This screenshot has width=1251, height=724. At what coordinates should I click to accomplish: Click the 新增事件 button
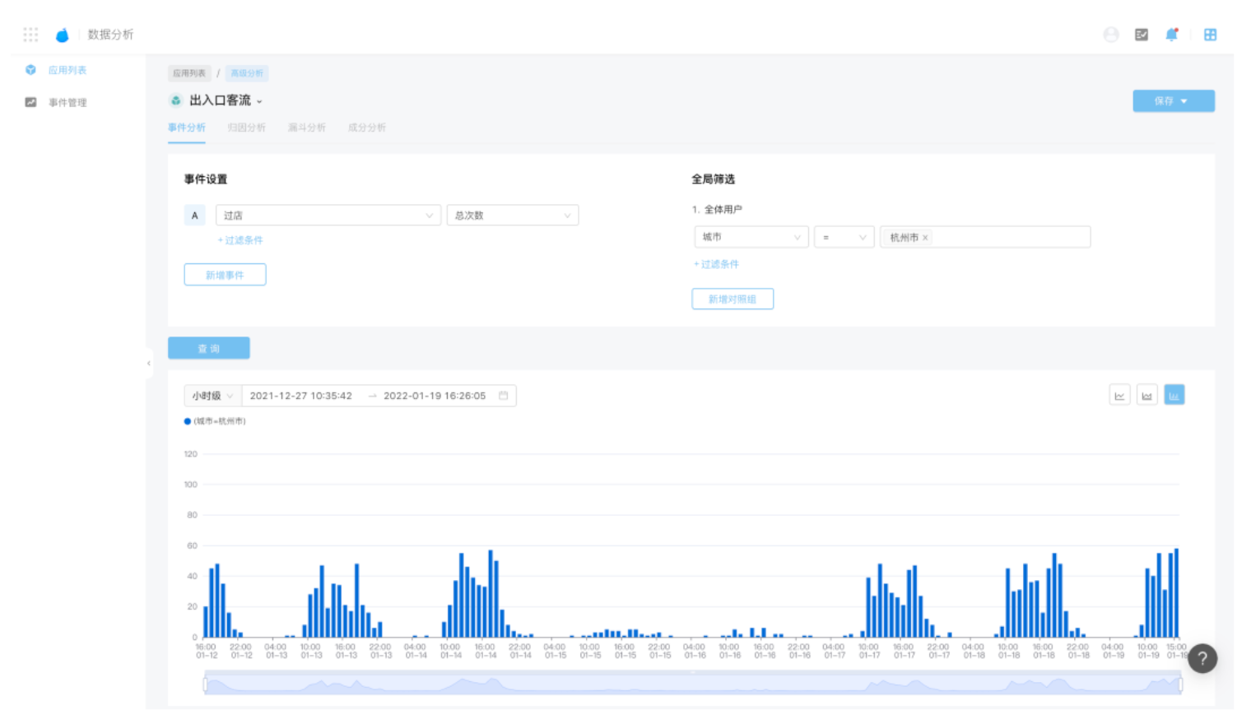click(225, 275)
